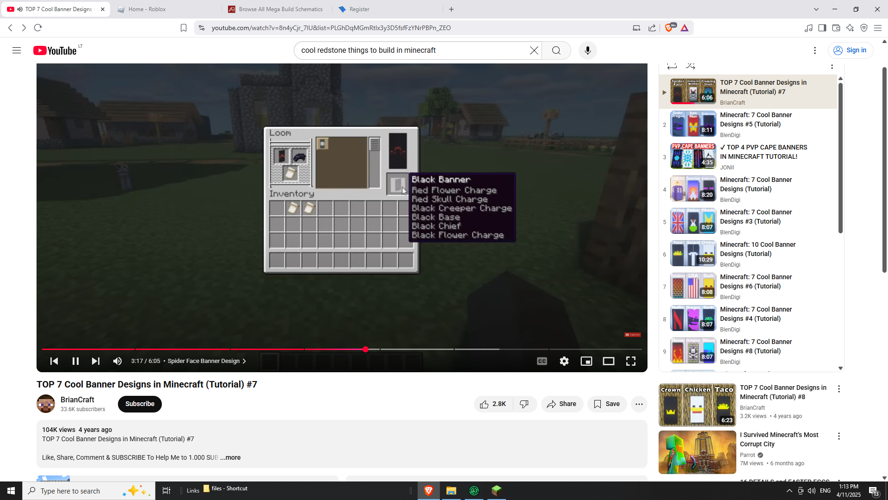Switch to Home - Roblox tab
Screen dimensions: 888x500
[x=147, y=9]
